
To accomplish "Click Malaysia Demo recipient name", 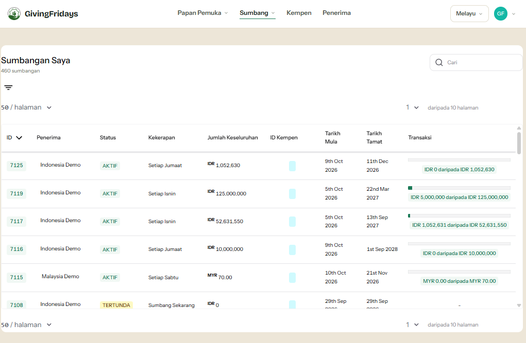I will tap(60, 276).
